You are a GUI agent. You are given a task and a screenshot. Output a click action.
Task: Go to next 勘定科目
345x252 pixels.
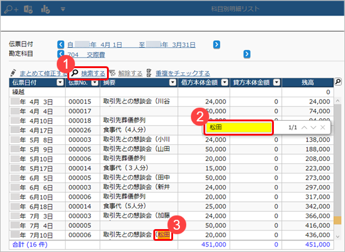pyautogui.click(x=247, y=54)
